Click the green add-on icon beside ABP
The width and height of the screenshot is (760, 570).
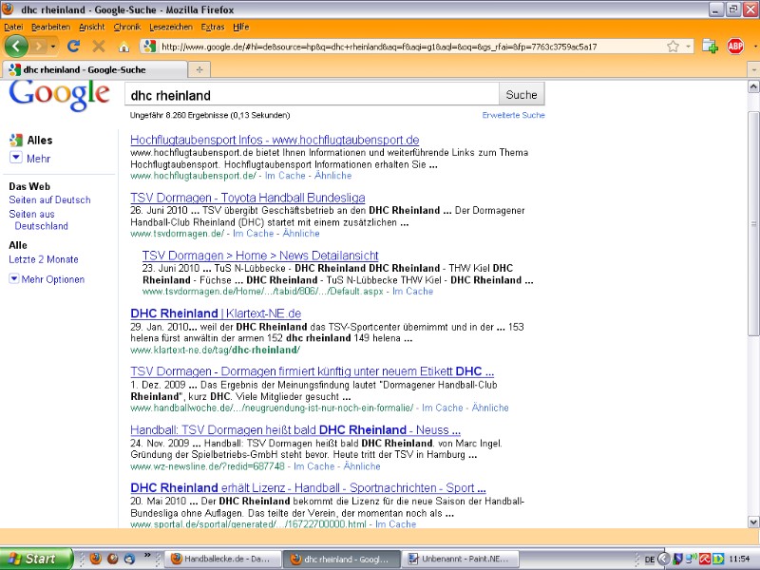point(710,46)
